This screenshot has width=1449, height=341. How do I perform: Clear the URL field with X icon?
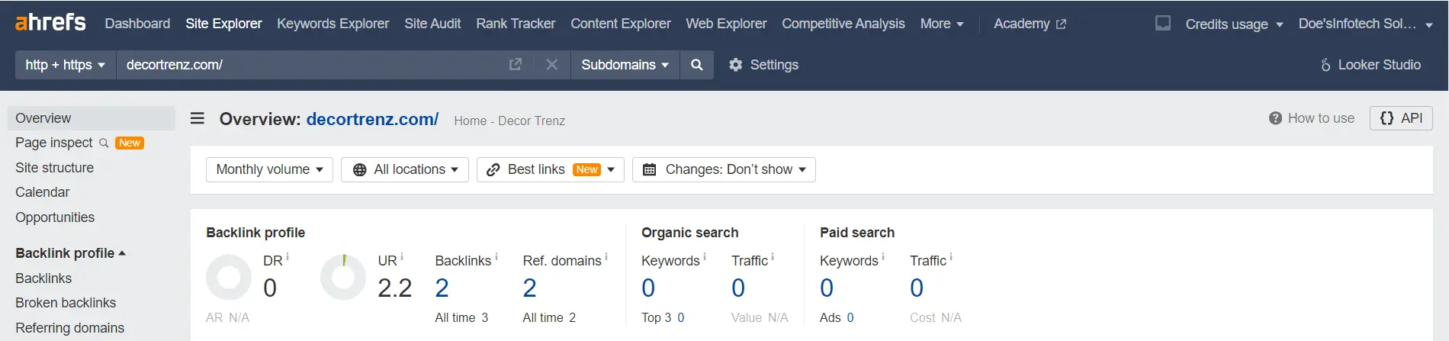[x=552, y=65]
